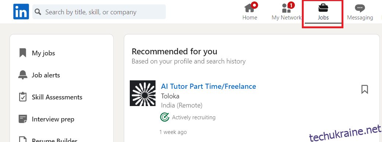Open the Messaging chat bubble icon

point(360,8)
